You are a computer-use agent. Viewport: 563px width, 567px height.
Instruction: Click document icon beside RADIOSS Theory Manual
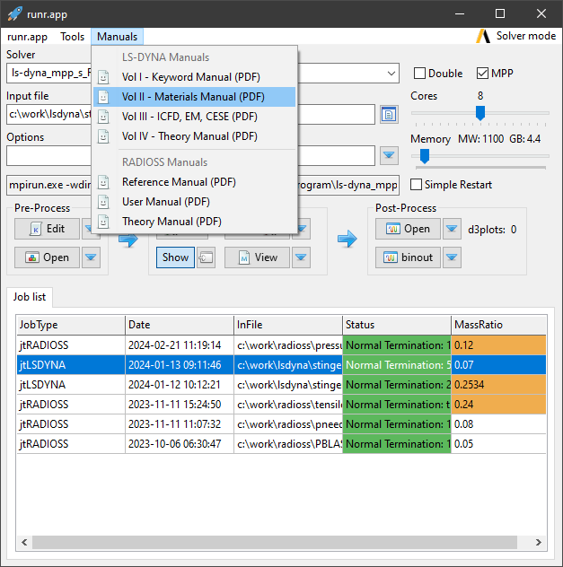[x=103, y=222]
